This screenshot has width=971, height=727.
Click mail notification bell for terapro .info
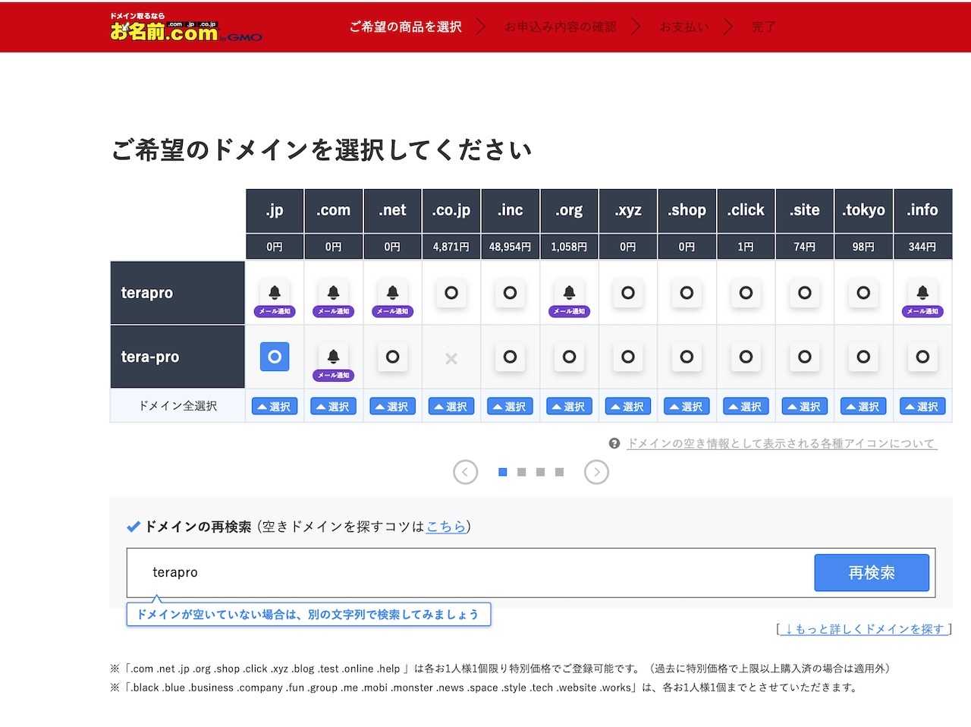[x=922, y=294]
